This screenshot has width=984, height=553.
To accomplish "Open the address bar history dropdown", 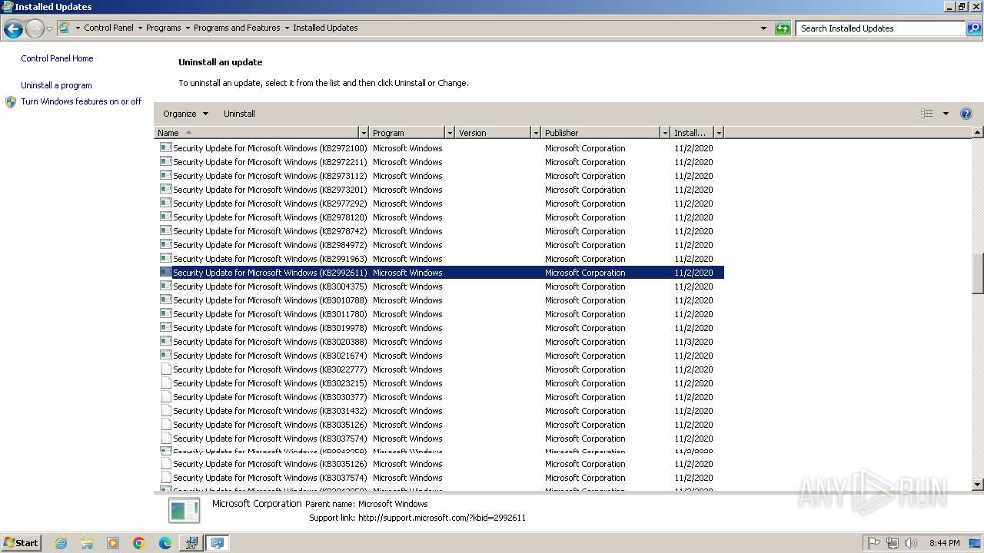I will click(x=763, y=28).
